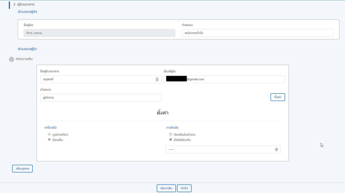The height and width of the screenshot is (193, 345).
Task: Click the ตั้งค่า button
Action: point(278,97)
